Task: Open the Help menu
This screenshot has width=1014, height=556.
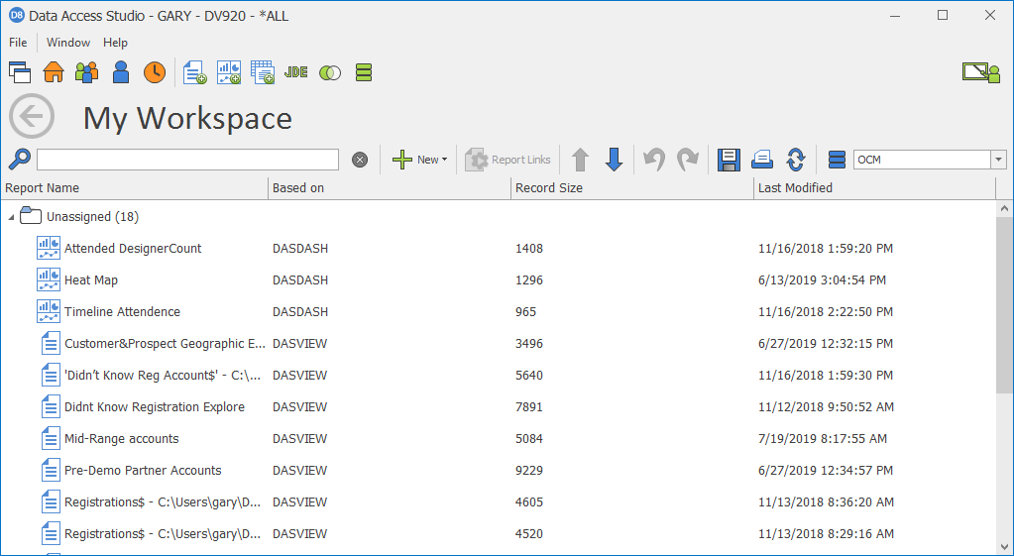Action: tap(115, 43)
